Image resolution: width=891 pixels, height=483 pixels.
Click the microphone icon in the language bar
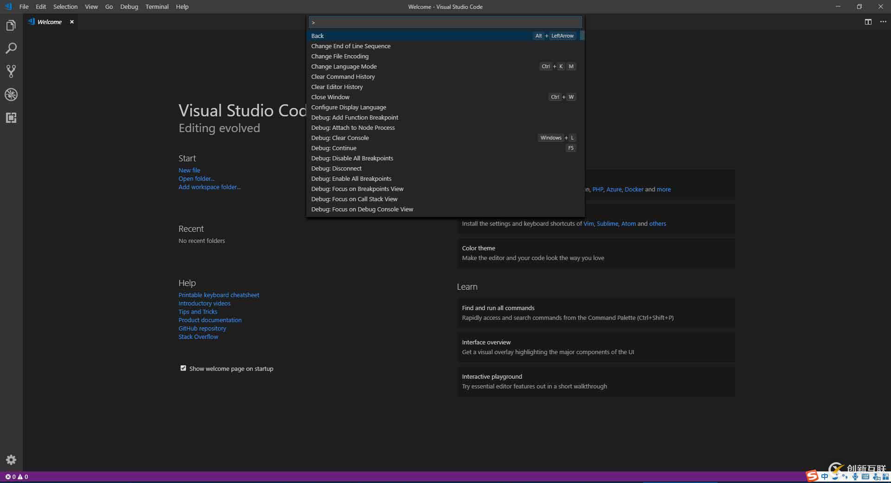pos(854,477)
